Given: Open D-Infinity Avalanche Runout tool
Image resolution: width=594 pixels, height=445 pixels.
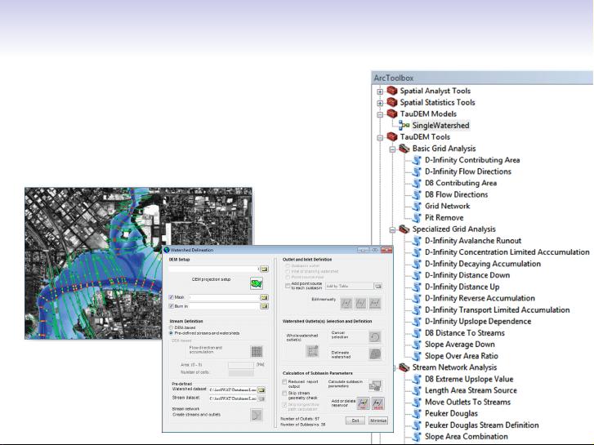Looking at the screenshot, I should tap(473, 241).
